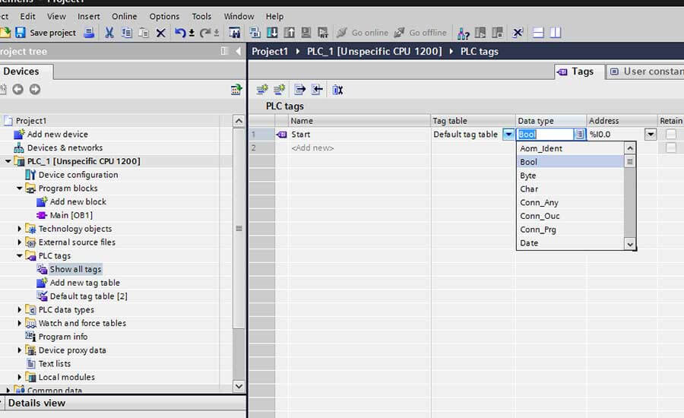Expand External source files folder
684x418 pixels.
[20, 242]
